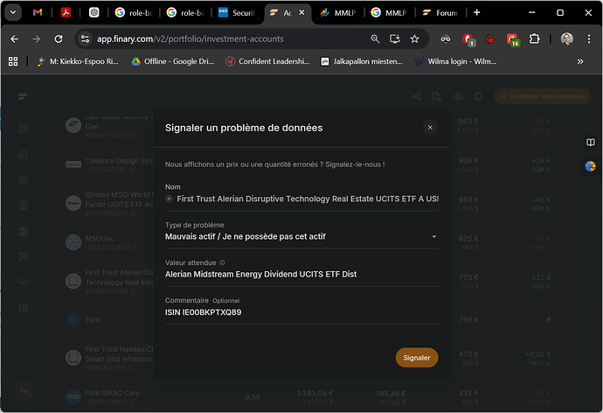
Task: Open the book reading-mode icon on the right edge
Action: tap(591, 142)
